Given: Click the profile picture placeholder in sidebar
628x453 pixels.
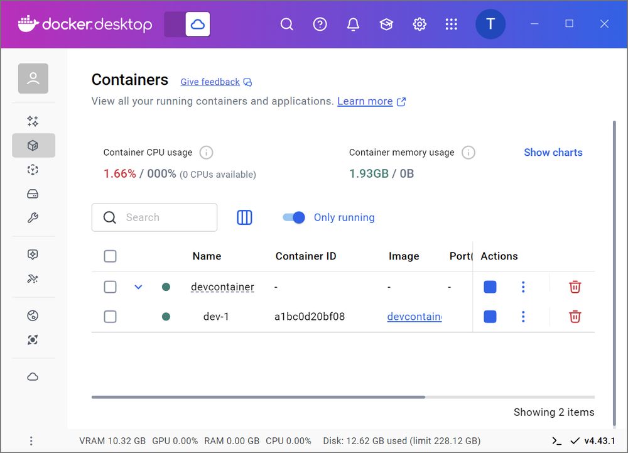Looking at the screenshot, I should pyautogui.click(x=33, y=79).
